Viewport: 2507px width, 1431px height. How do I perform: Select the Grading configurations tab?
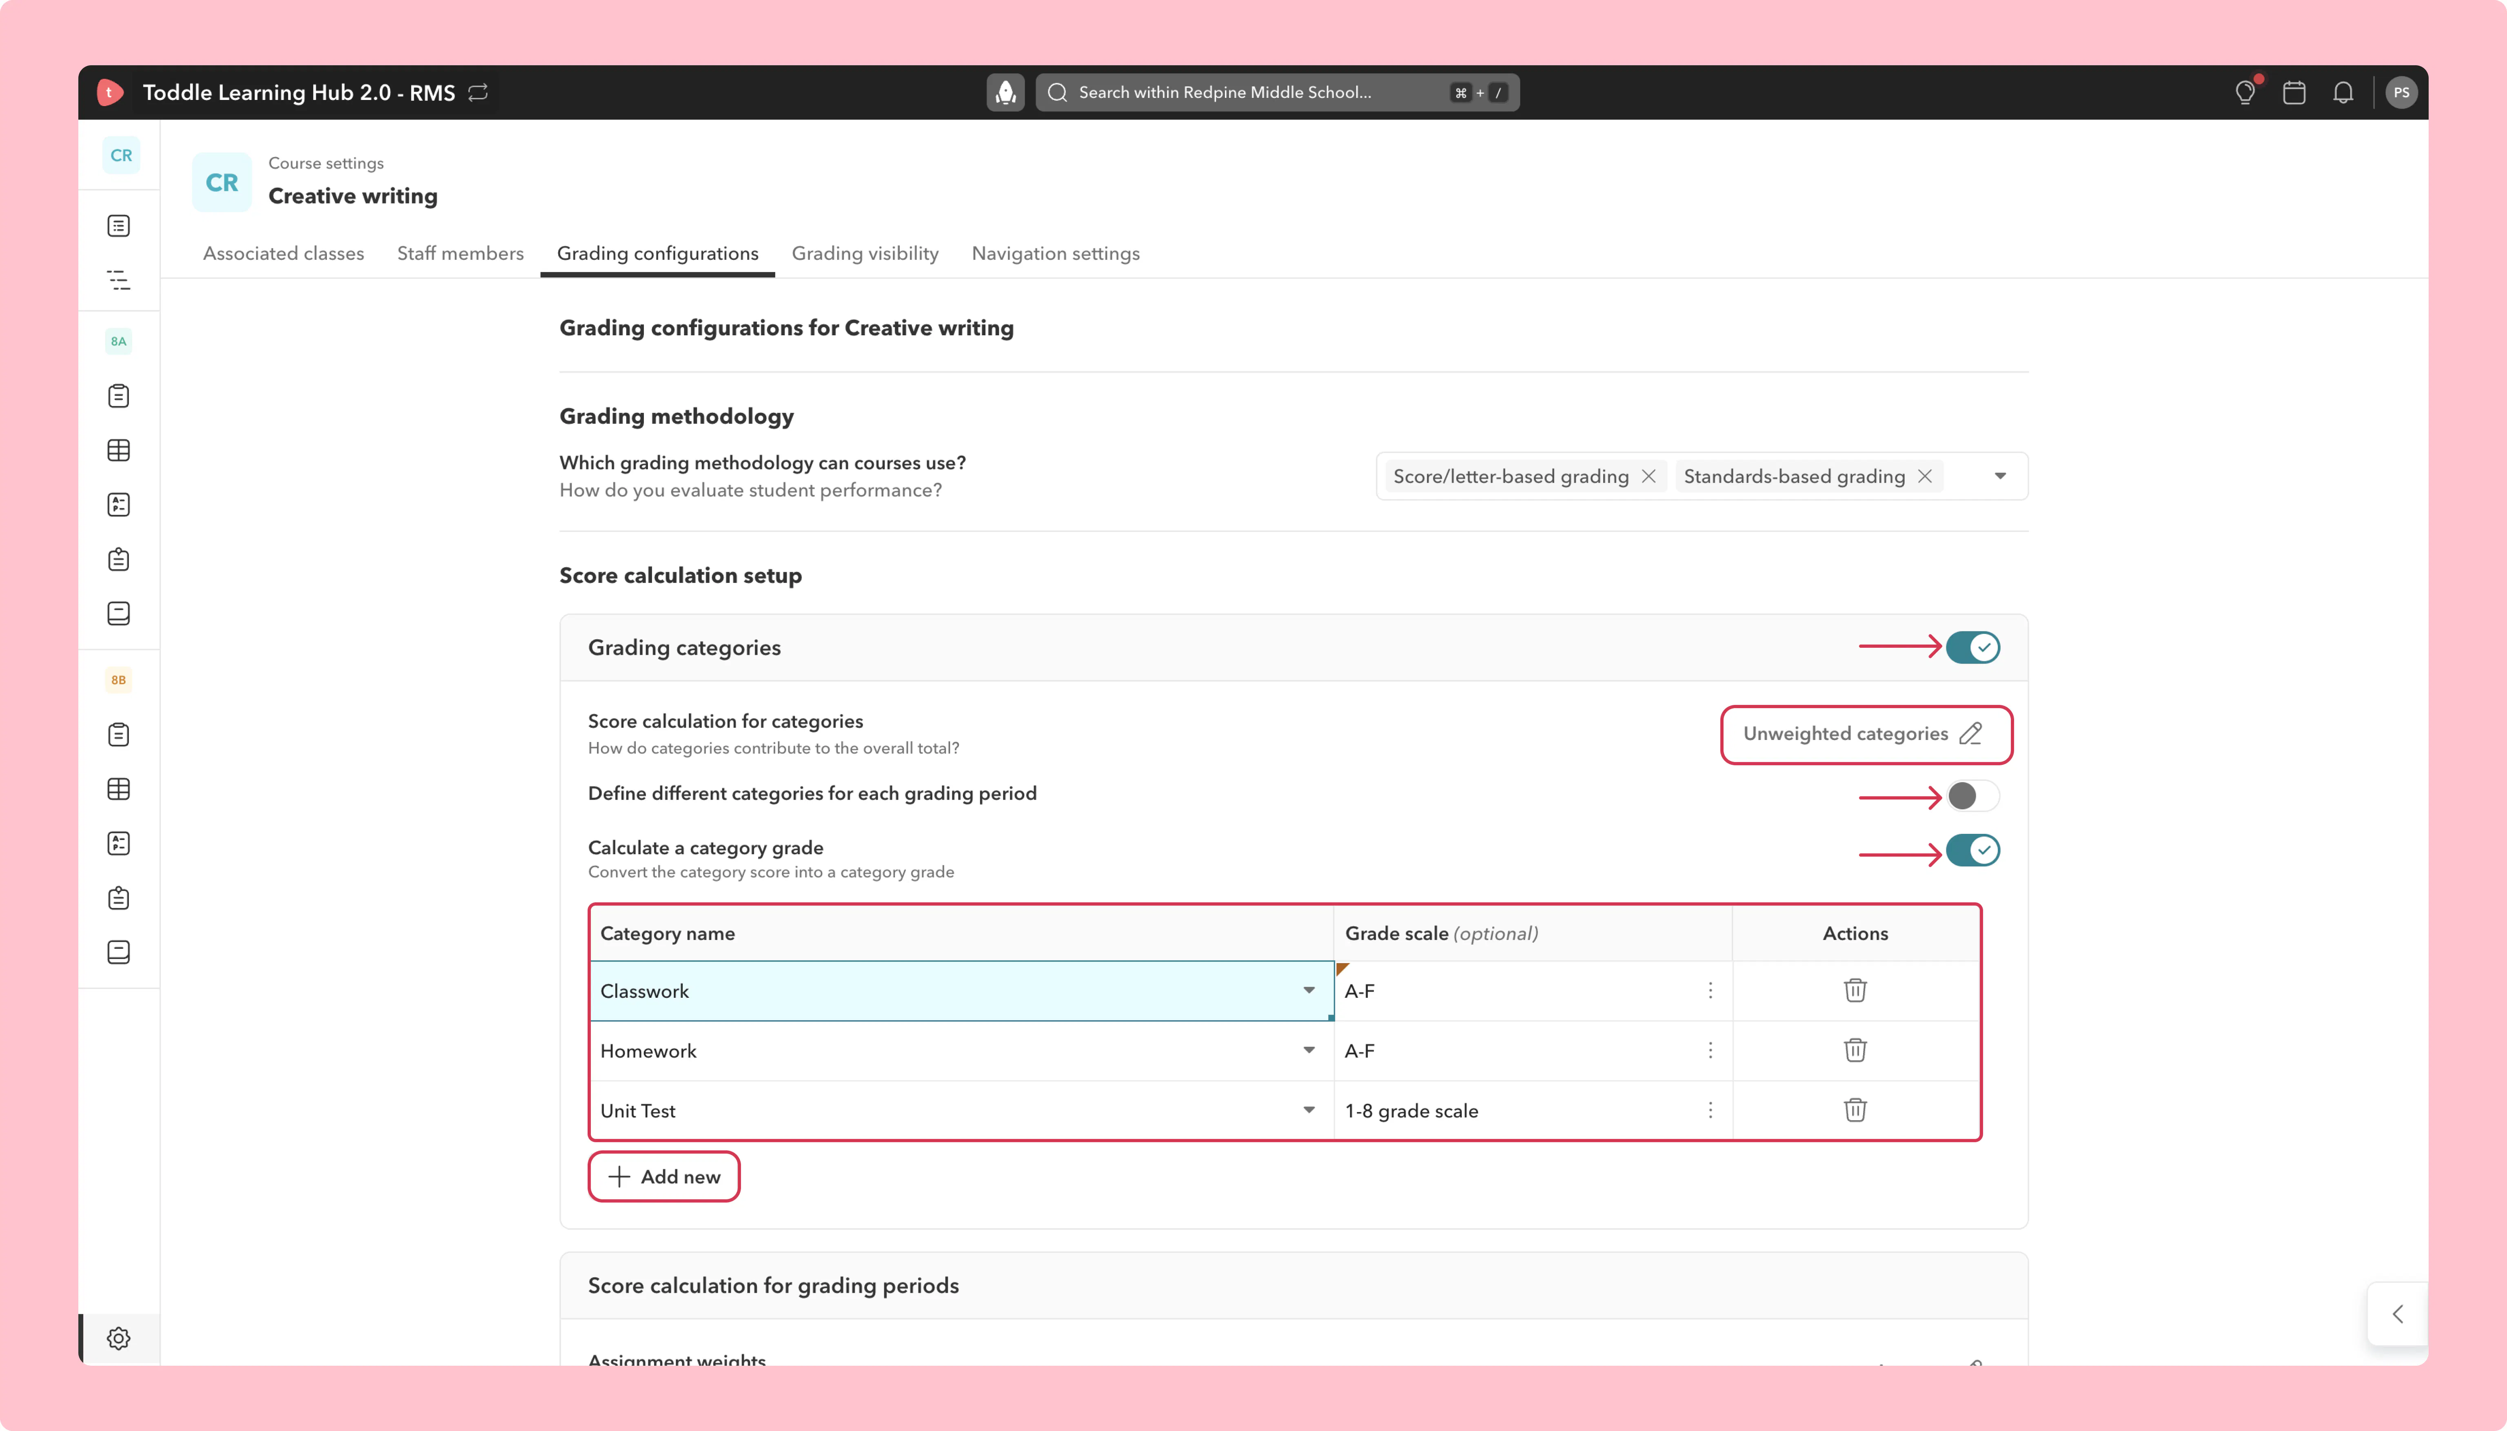[x=658, y=254]
